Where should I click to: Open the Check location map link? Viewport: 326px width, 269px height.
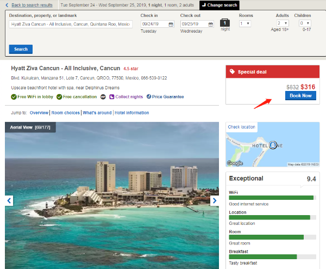(241, 127)
